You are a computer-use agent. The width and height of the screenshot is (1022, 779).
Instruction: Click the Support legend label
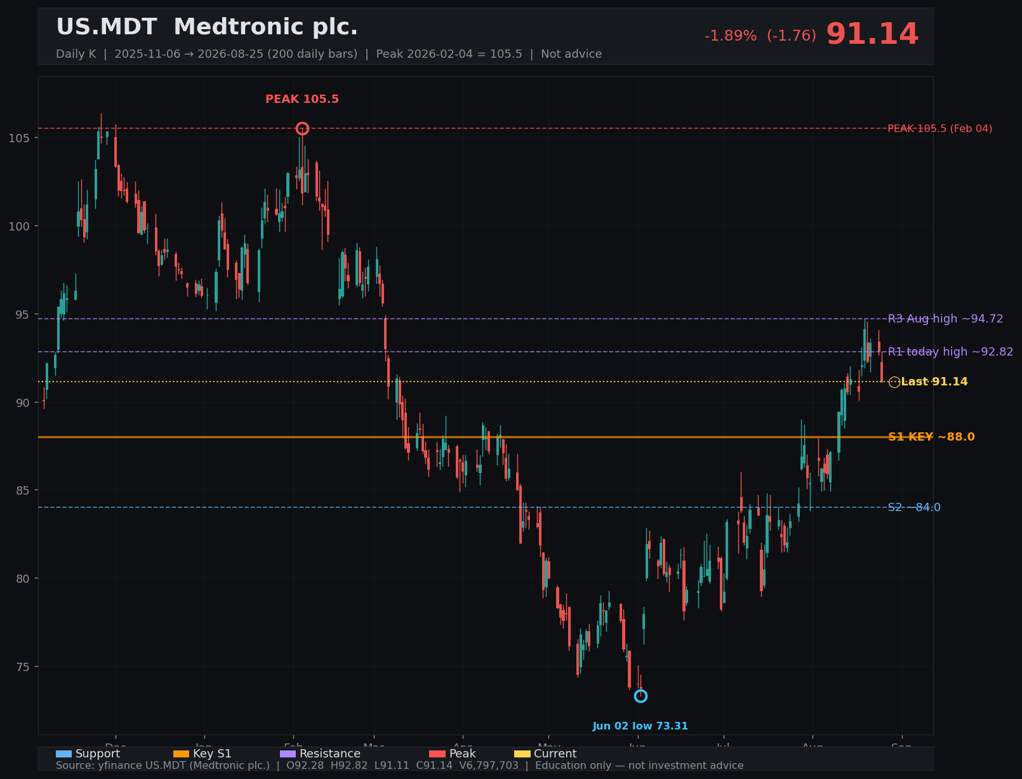coord(98,754)
